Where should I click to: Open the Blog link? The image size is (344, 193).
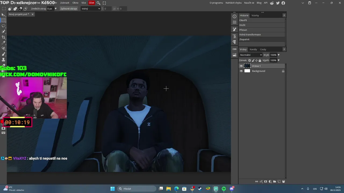(259, 3)
